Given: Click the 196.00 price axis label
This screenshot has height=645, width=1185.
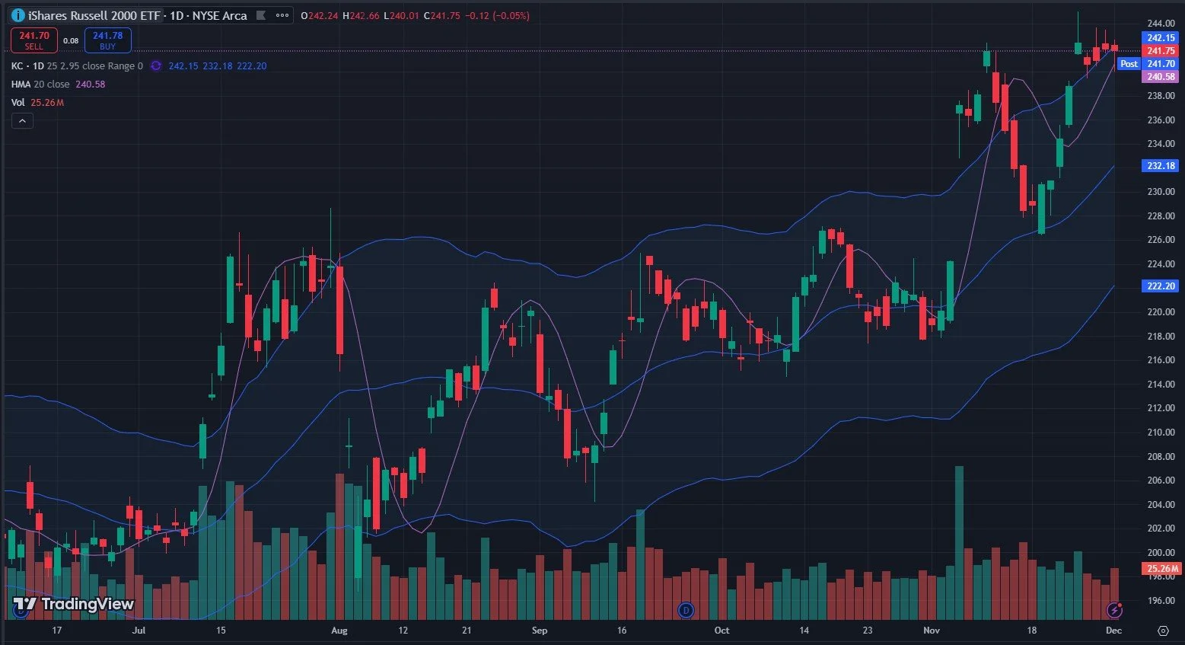Looking at the screenshot, I should 1161,601.
